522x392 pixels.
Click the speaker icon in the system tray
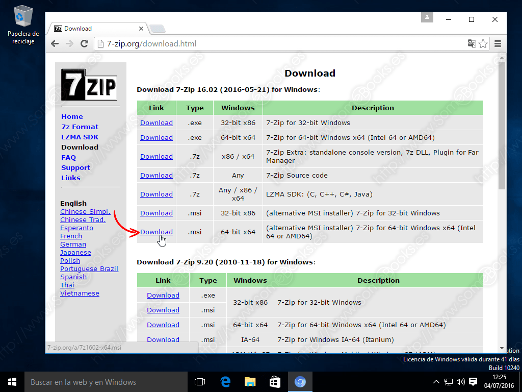(461, 381)
